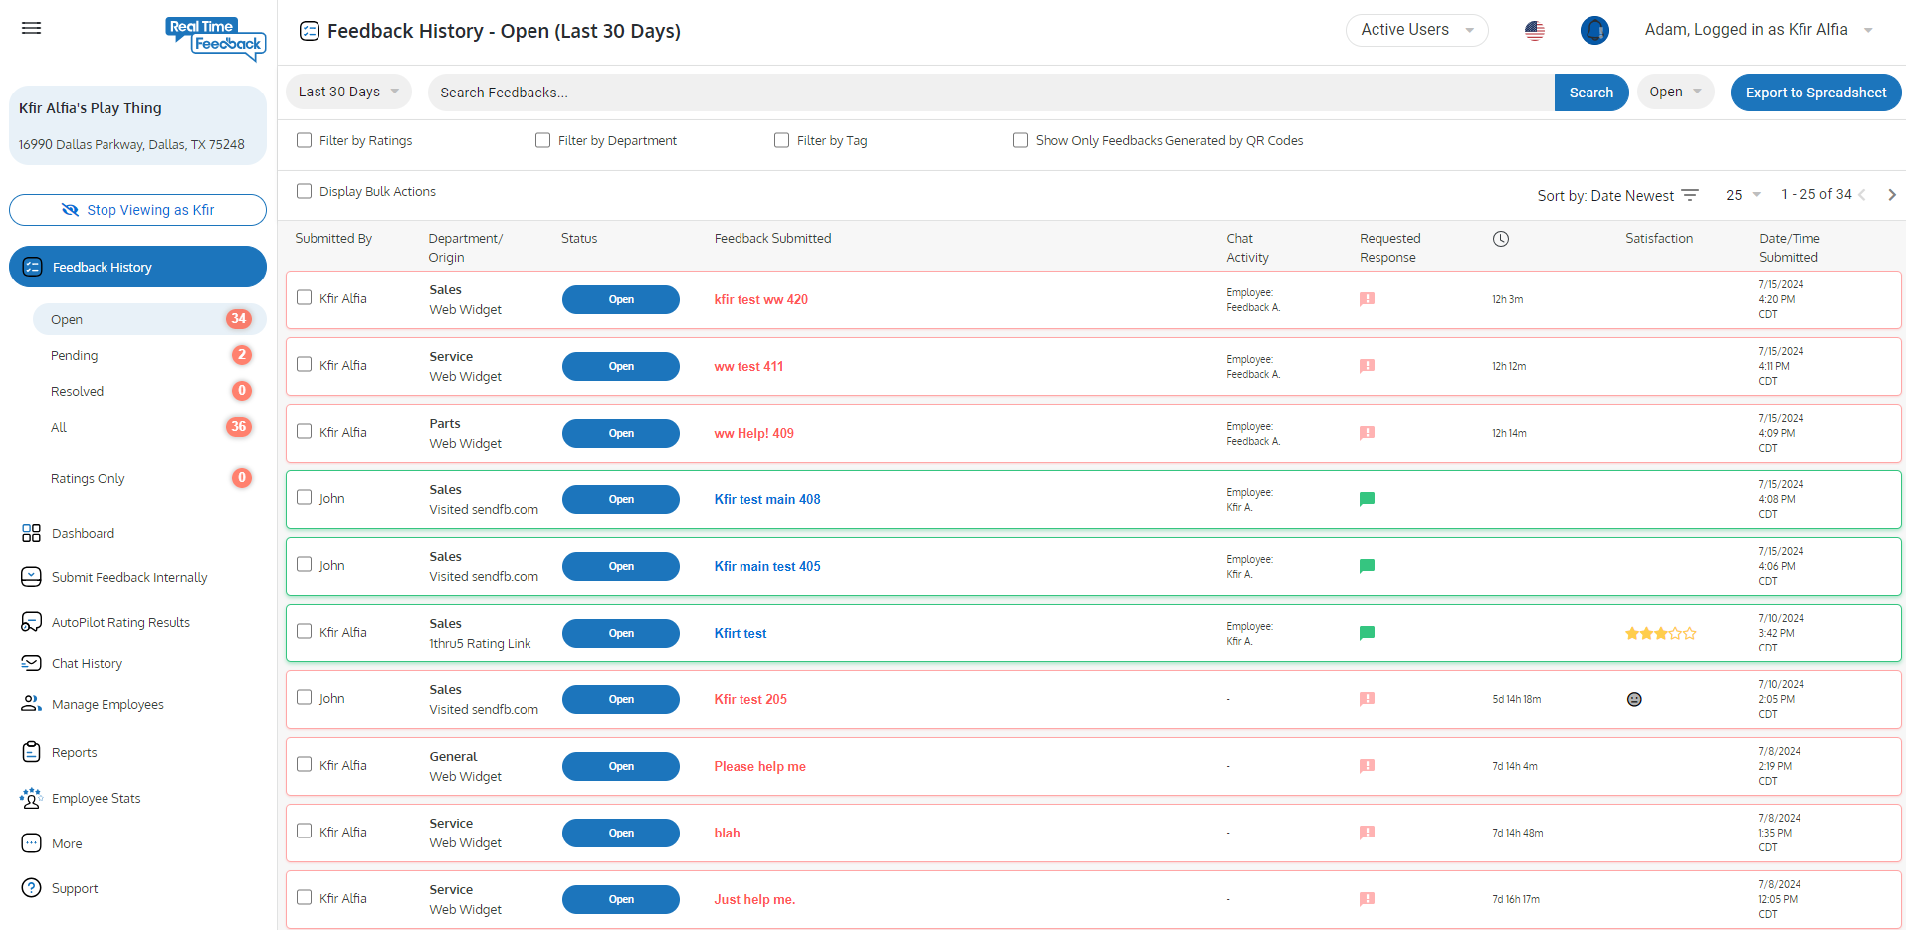
Task: Click the hamburger menu icon
Action: 32,28
